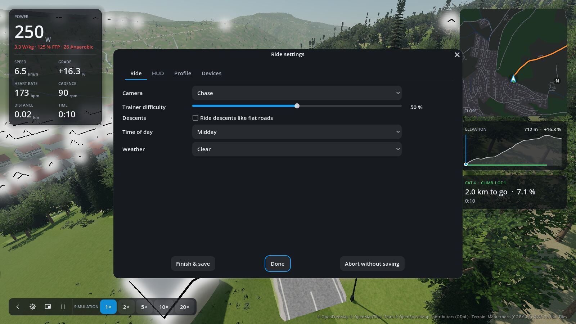Select the Ride tab

coord(136,73)
